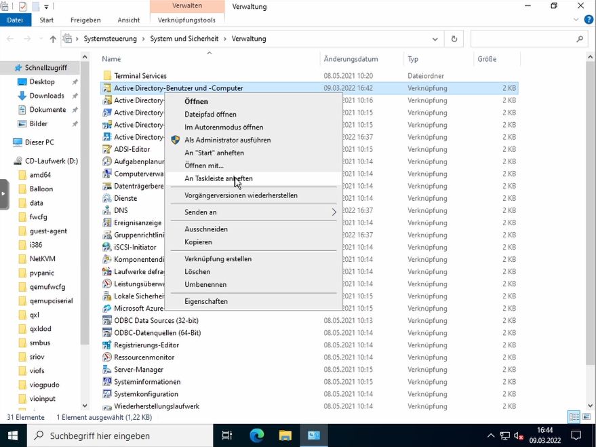
Task: Click the Windows Start button
Action: (x=13, y=435)
